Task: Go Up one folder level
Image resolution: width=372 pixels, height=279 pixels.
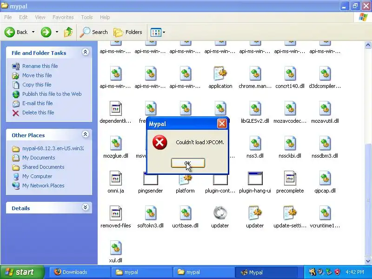Action: [68, 32]
